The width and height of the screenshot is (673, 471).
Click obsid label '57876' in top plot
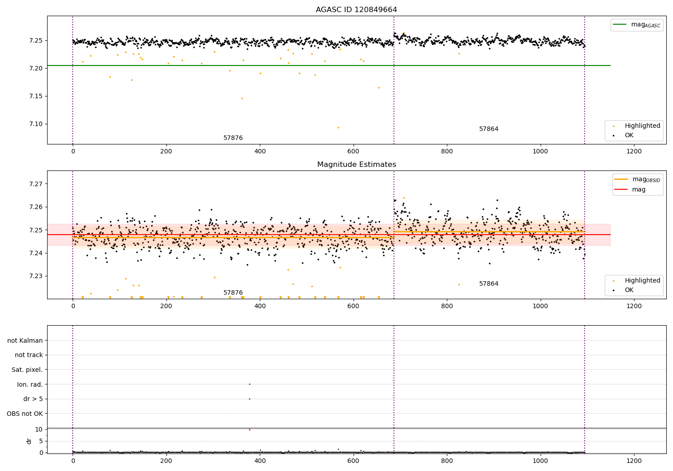pos(233,138)
